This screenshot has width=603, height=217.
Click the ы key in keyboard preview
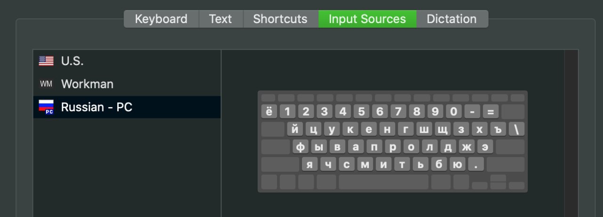point(319,147)
